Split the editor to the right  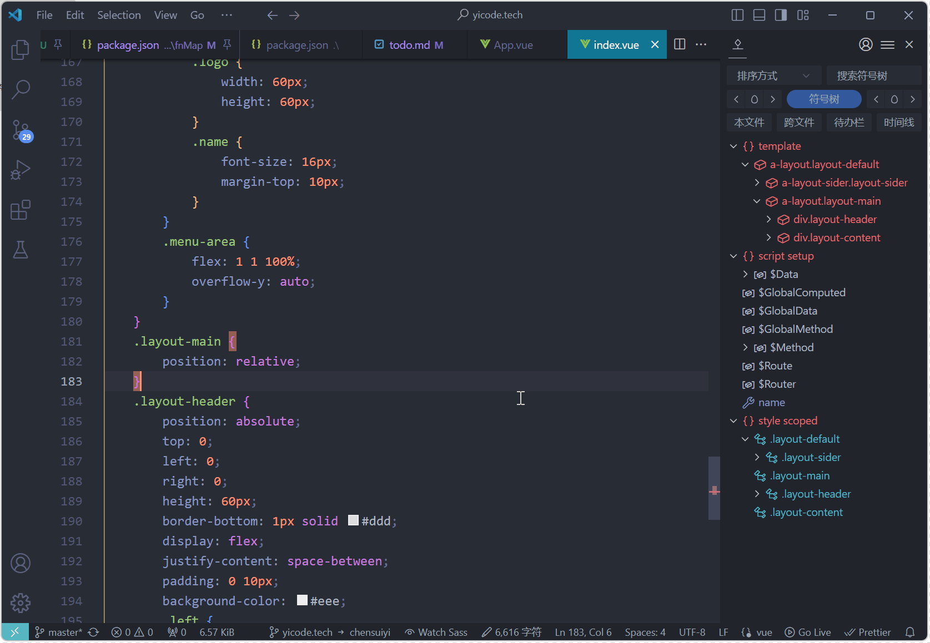(x=680, y=44)
